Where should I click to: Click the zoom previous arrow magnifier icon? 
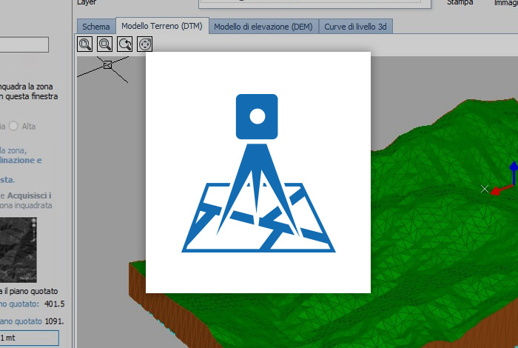(x=125, y=44)
